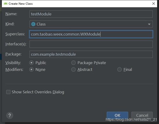Select the Abstract modifier
Screen dimensions: 159x124
(x=74, y=69)
